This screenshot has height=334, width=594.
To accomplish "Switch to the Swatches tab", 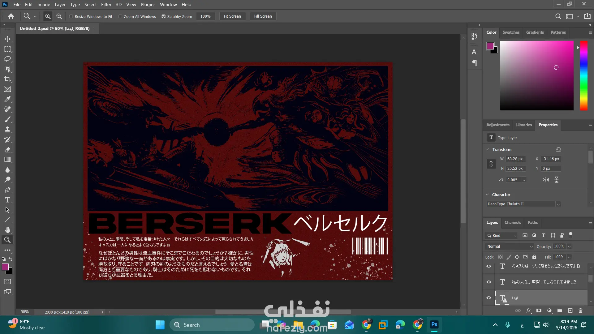I will [x=511, y=32].
